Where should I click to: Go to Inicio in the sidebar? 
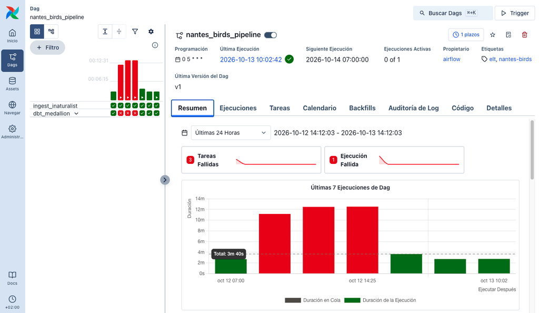pos(13,36)
